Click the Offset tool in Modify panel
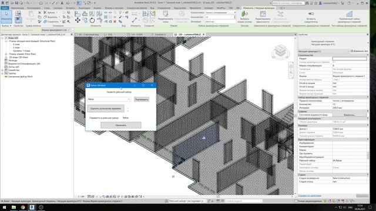Viewport: 376px width, 211px height. point(85,14)
